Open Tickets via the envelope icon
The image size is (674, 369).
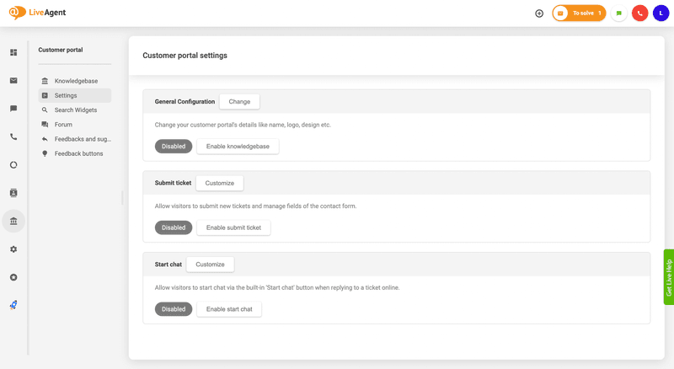13,81
